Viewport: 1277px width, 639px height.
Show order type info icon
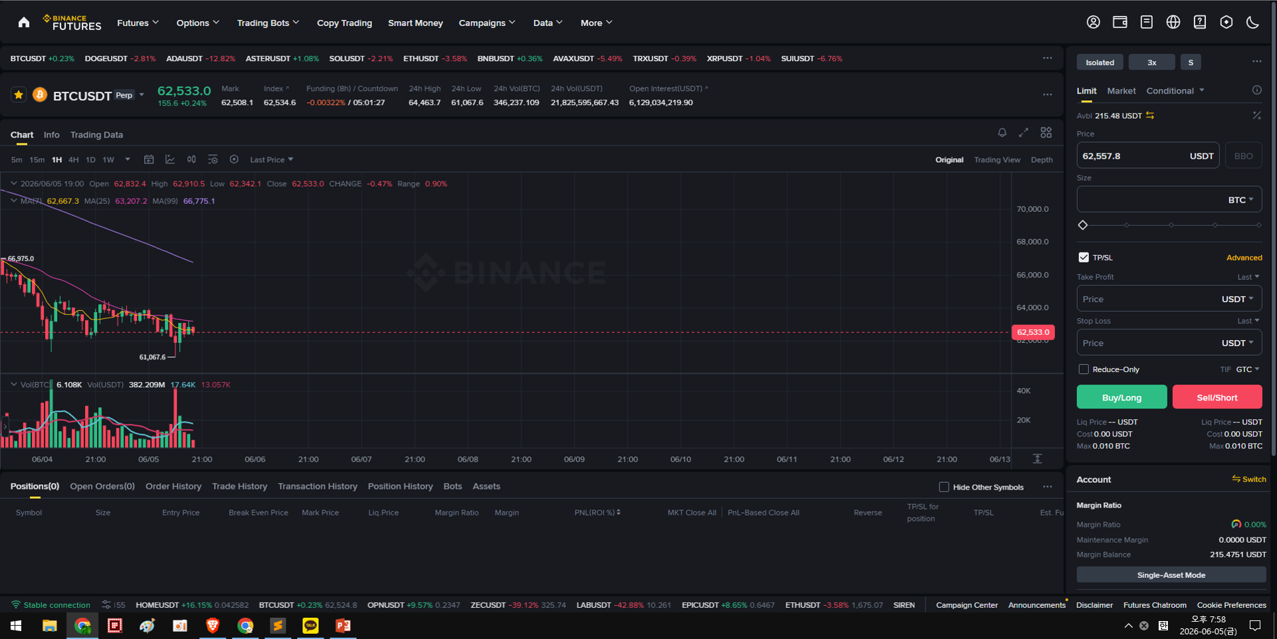[x=1257, y=90]
